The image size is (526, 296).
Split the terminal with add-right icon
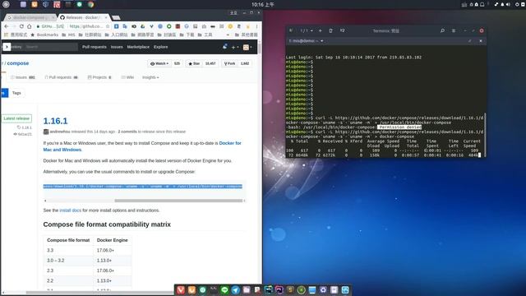pos(330,30)
